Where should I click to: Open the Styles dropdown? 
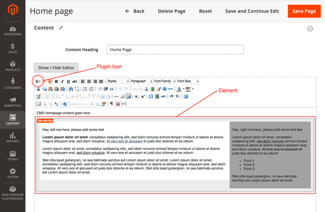(x=118, y=81)
